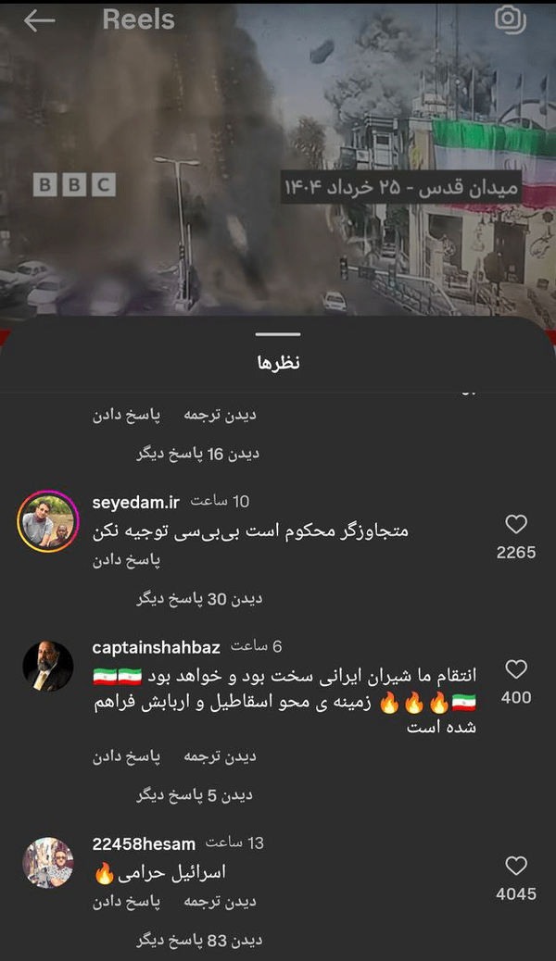The image size is (556, 961).
Task: Open the seyedam.ir username link
Action: (x=135, y=503)
